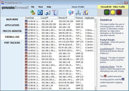Open the View menu
Viewport: 129px width, 91px height.
tap(41, 7)
